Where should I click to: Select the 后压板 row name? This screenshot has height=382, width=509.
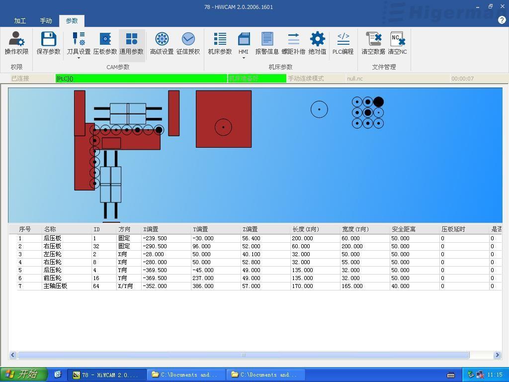tap(52, 238)
